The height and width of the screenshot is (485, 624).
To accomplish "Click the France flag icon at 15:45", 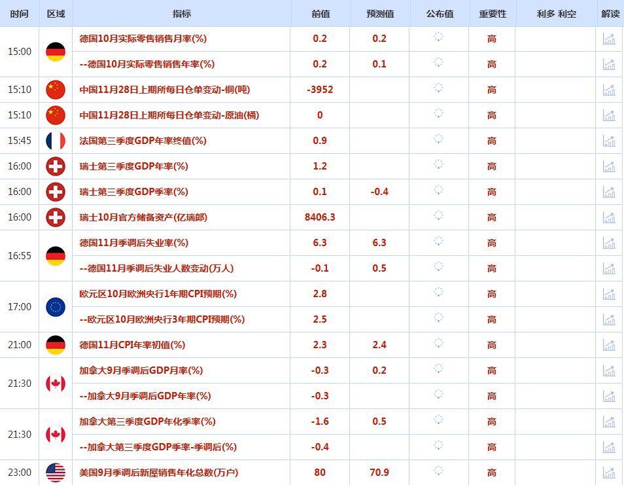I will coord(56,141).
